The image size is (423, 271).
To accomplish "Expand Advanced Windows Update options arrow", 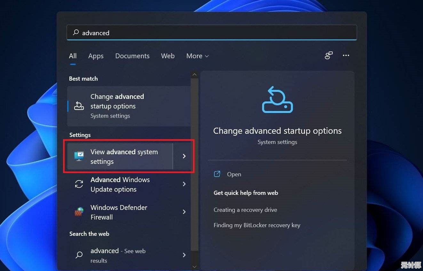I will click(x=184, y=184).
